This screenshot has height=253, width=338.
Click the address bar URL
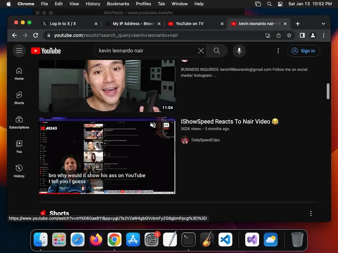point(116,35)
